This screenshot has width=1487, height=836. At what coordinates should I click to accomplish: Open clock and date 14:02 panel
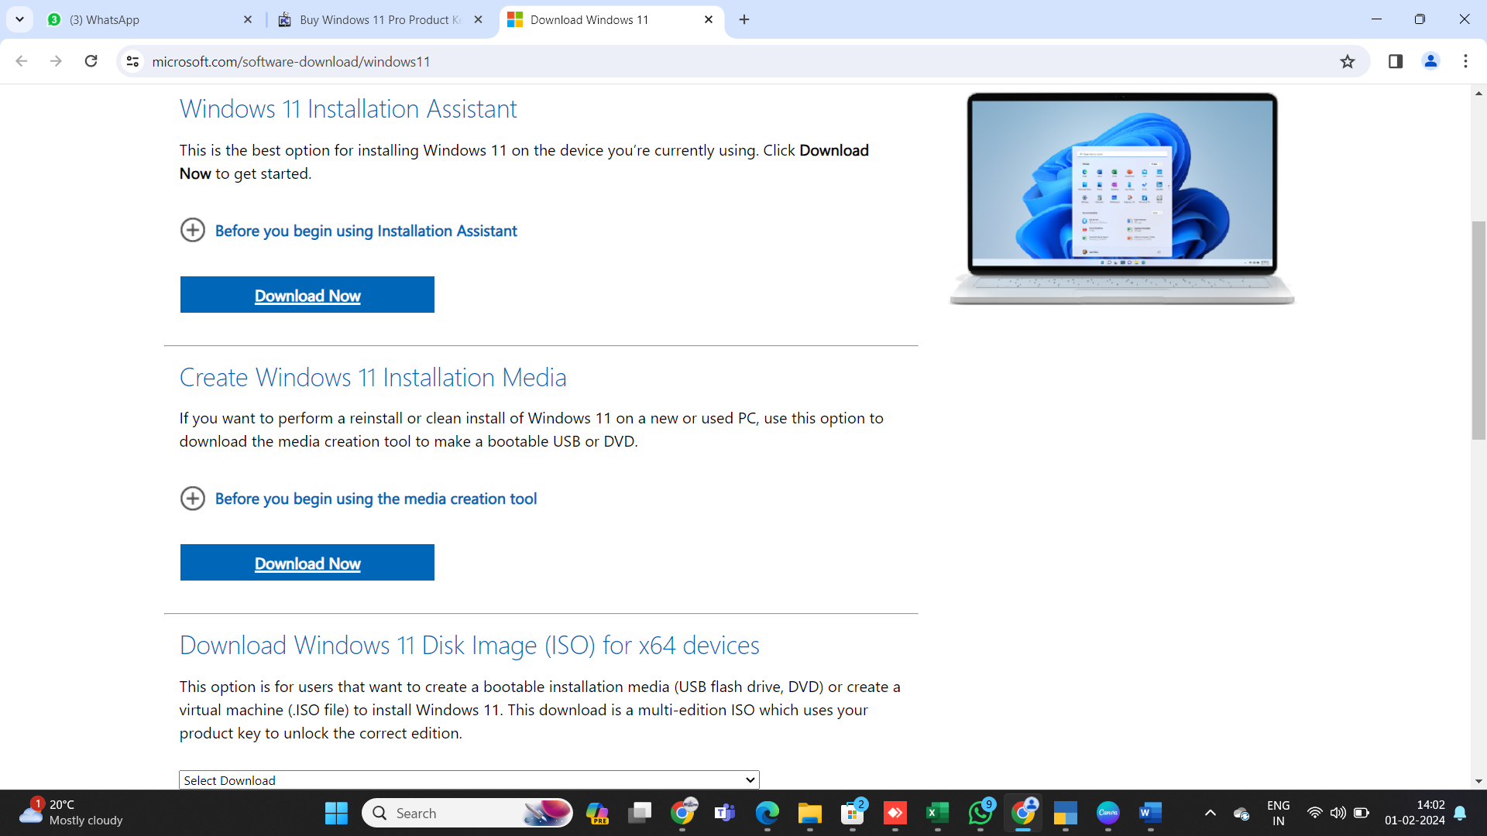coord(1415,813)
